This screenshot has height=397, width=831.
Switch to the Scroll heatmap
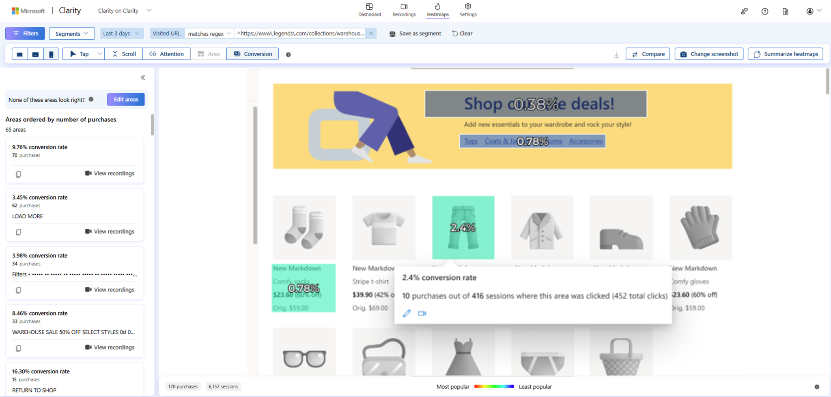pos(123,54)
